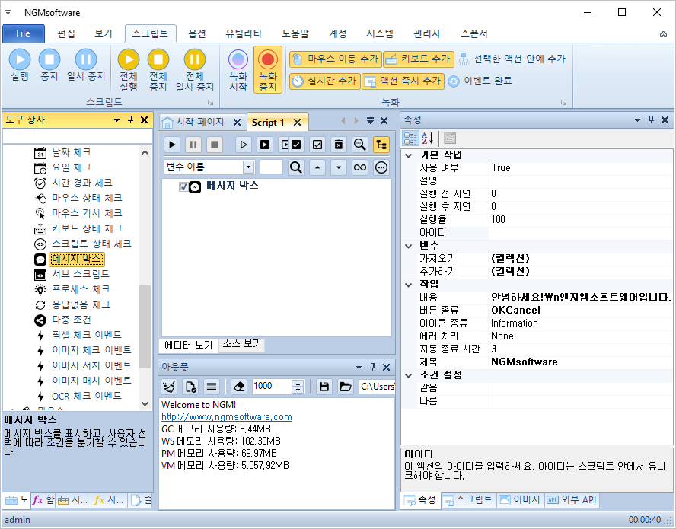Viewport: 676px width, 529px height.
Task: Uncheck the 메시지 박스 action checkbox
Action: [183, 186]
